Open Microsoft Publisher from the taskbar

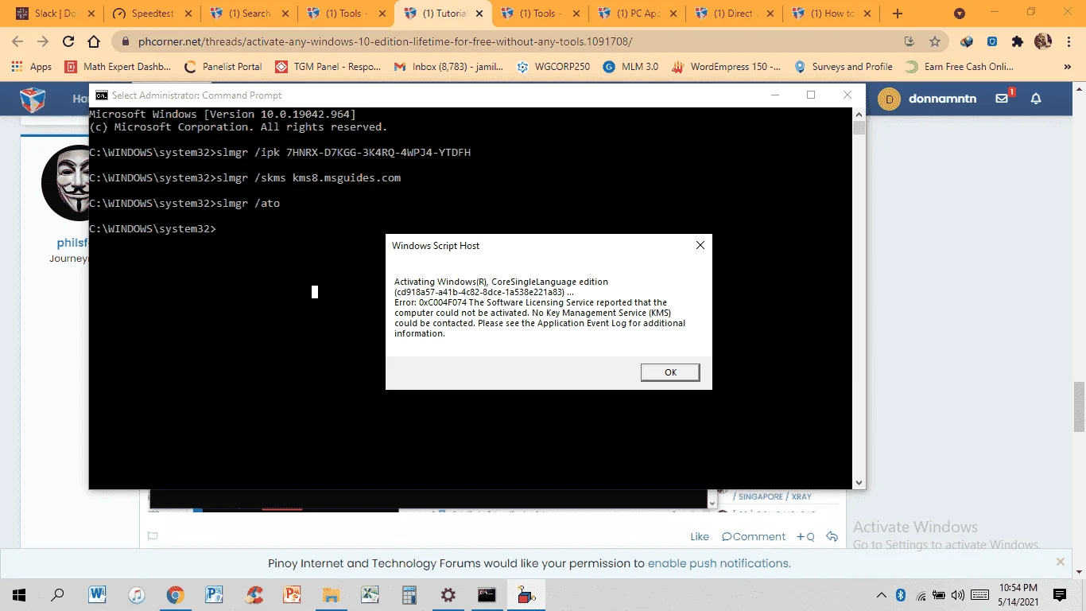[x=214, y=594]
